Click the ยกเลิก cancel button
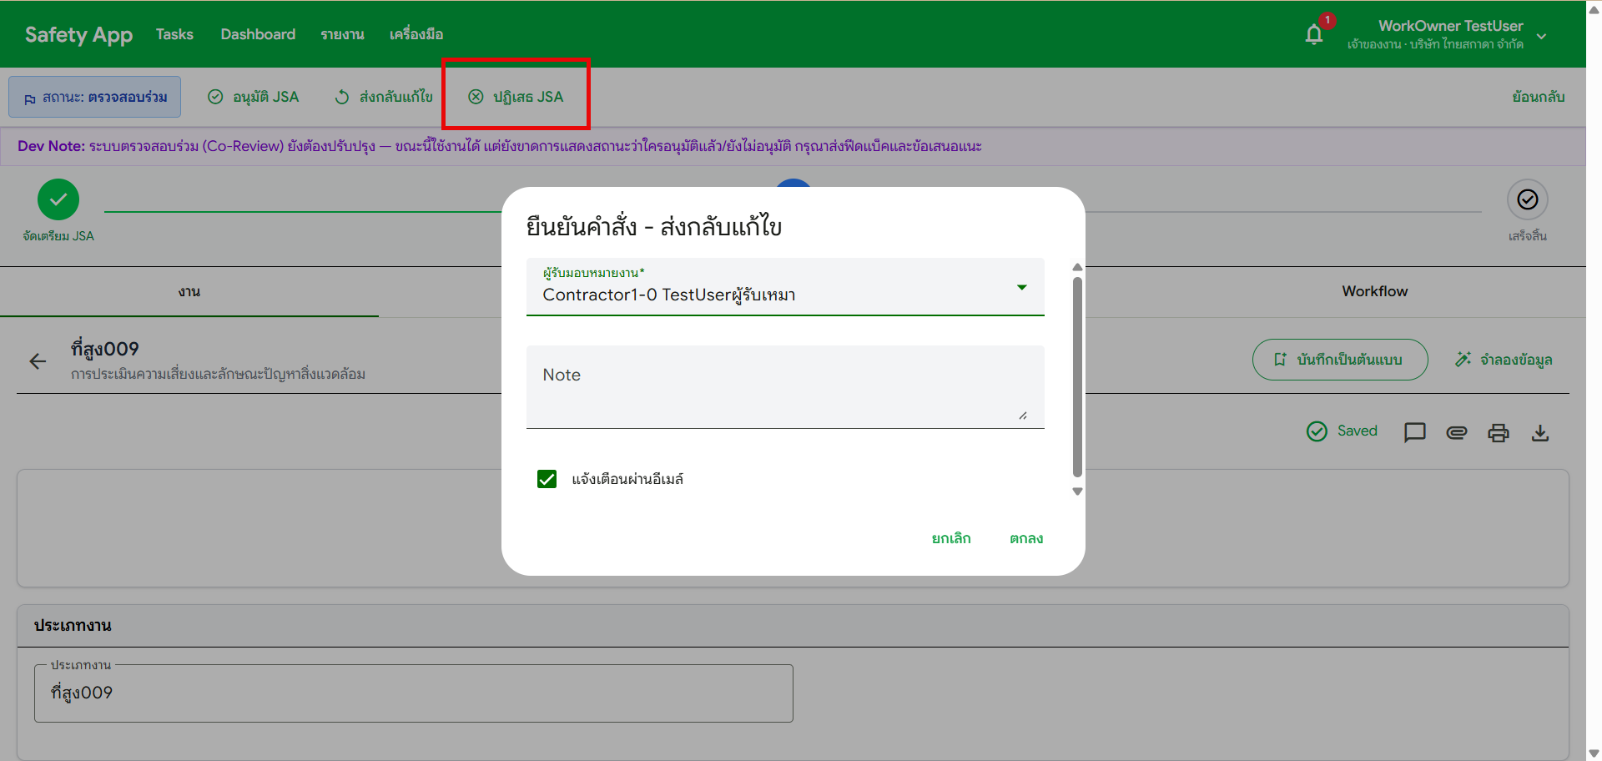The image size is (1602, 761). [950, 538]
